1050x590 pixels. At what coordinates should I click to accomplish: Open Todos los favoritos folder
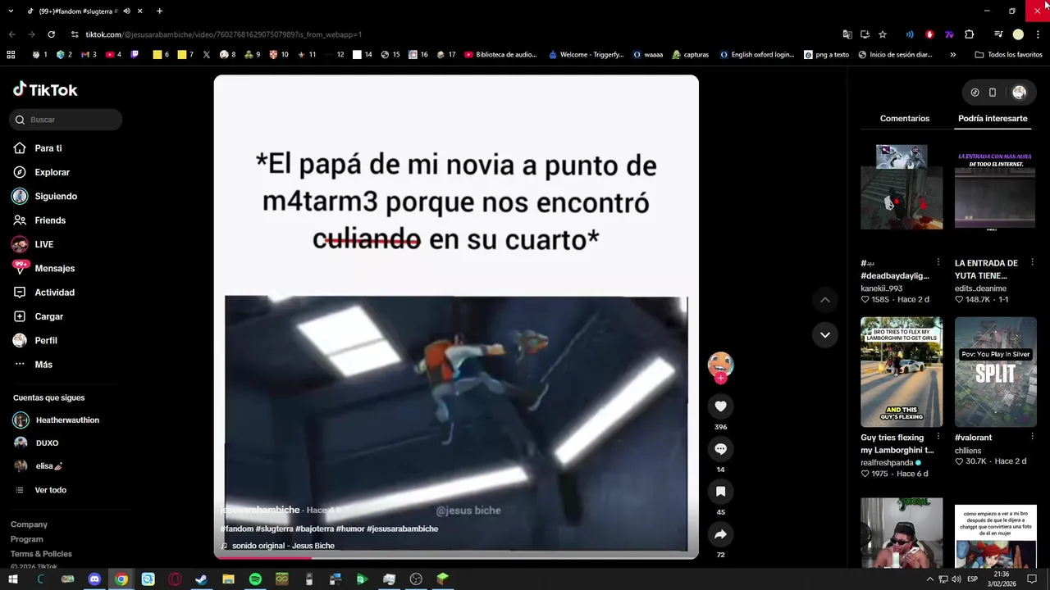click(1008, 55)
